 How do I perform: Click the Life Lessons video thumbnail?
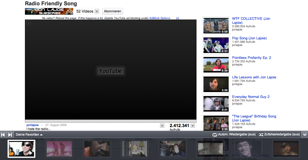216,84
